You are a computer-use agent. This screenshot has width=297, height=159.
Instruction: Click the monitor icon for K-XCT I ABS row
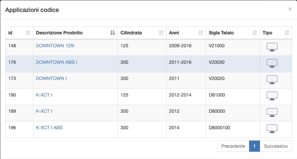pos(272,129)
